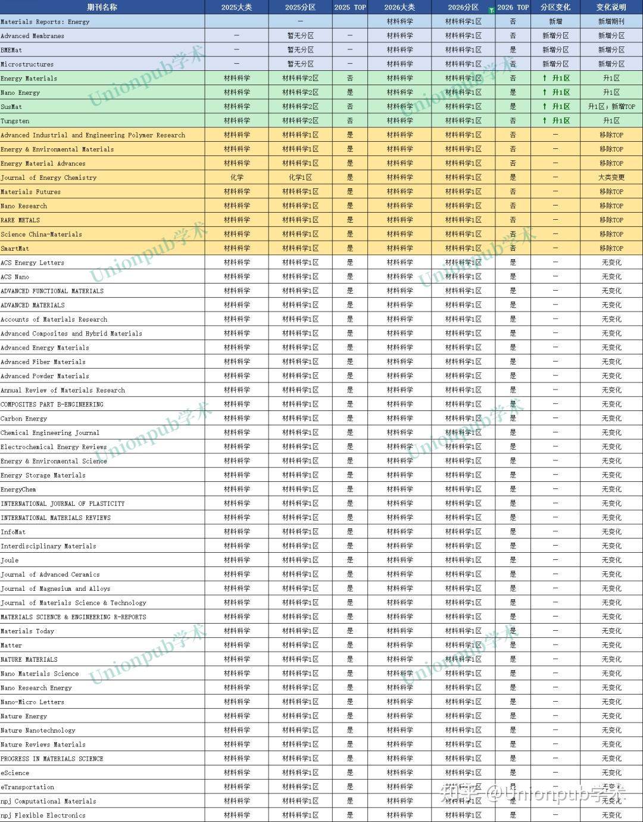Click the 大类变更 cell
The height and width of the screenshot is (822, 643).
click(x=611, y=178)
